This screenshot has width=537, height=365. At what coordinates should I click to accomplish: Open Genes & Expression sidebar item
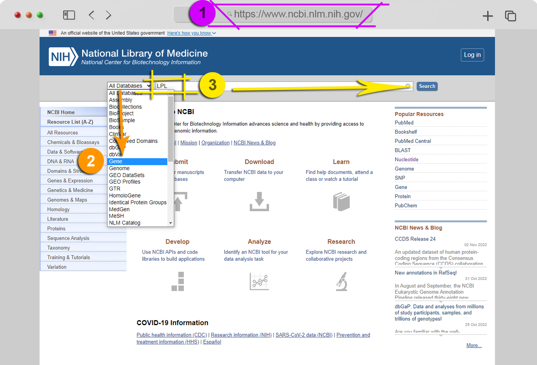(70, 181)
